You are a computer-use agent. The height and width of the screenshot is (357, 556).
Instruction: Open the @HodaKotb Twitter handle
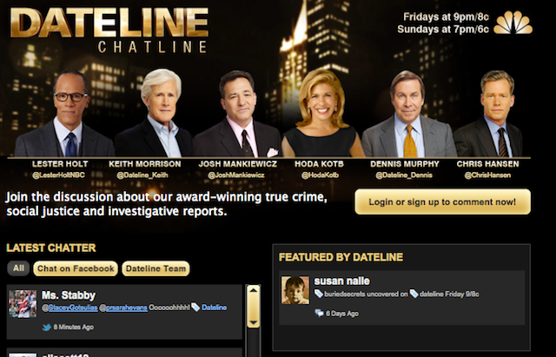[x=320, y=175]
